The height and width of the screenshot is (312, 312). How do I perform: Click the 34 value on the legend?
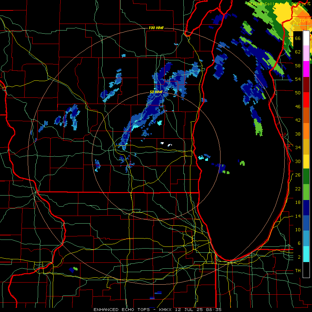coord(298,148)
